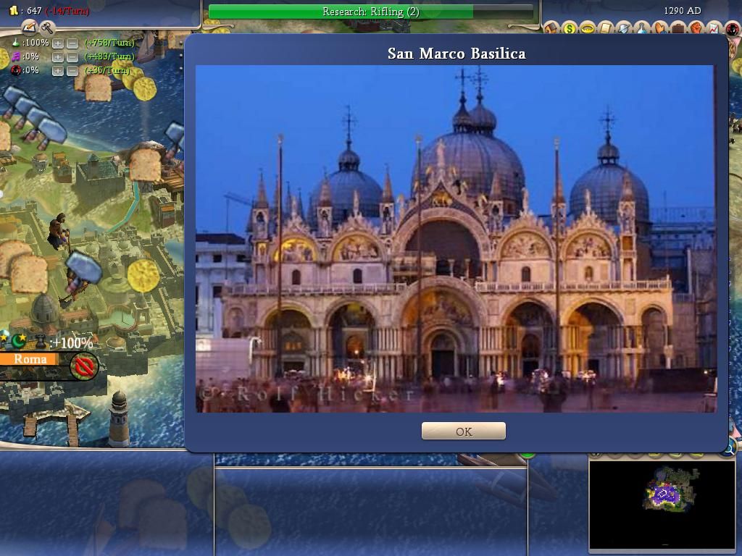Screen dimensions: 742x556
Task: Click OK to dismiss San Marco Basilica popup
Action: coord(463,431)
